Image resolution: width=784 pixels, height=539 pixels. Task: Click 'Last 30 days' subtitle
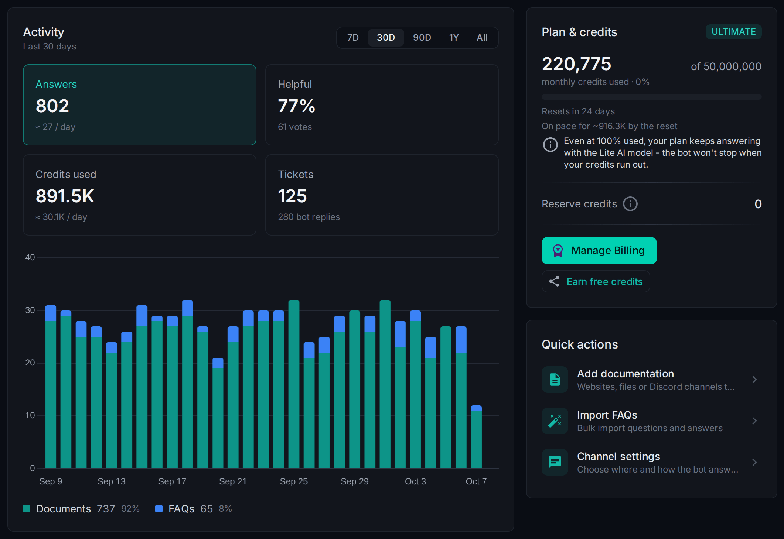(50, 47)
